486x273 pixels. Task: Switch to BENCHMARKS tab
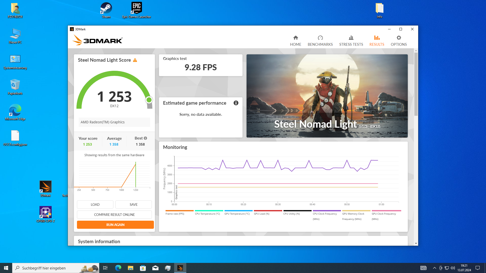pos(320,41)
